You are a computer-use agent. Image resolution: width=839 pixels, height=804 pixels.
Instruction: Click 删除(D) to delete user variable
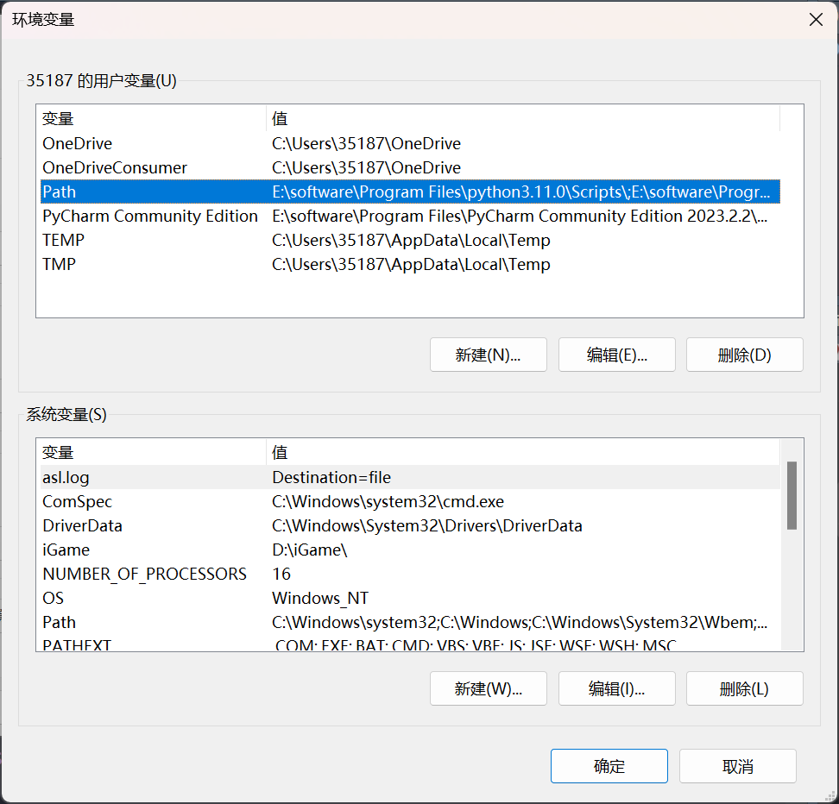[x=744, y=355]
